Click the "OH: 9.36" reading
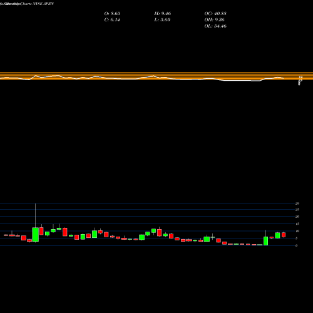This screenshot has width=313, height=313. (215, 20)
